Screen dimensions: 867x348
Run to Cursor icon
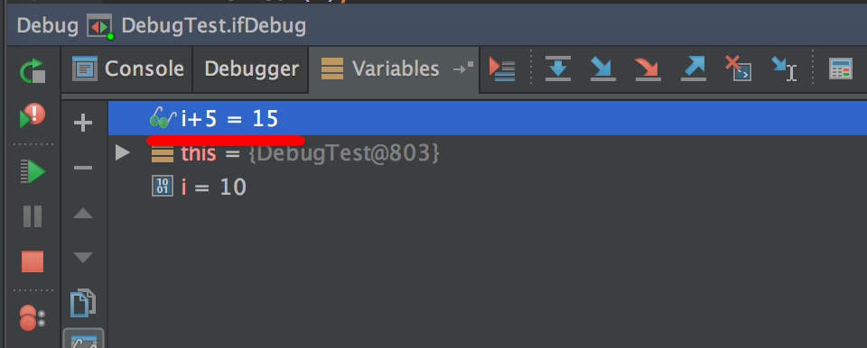coord(784,69)
